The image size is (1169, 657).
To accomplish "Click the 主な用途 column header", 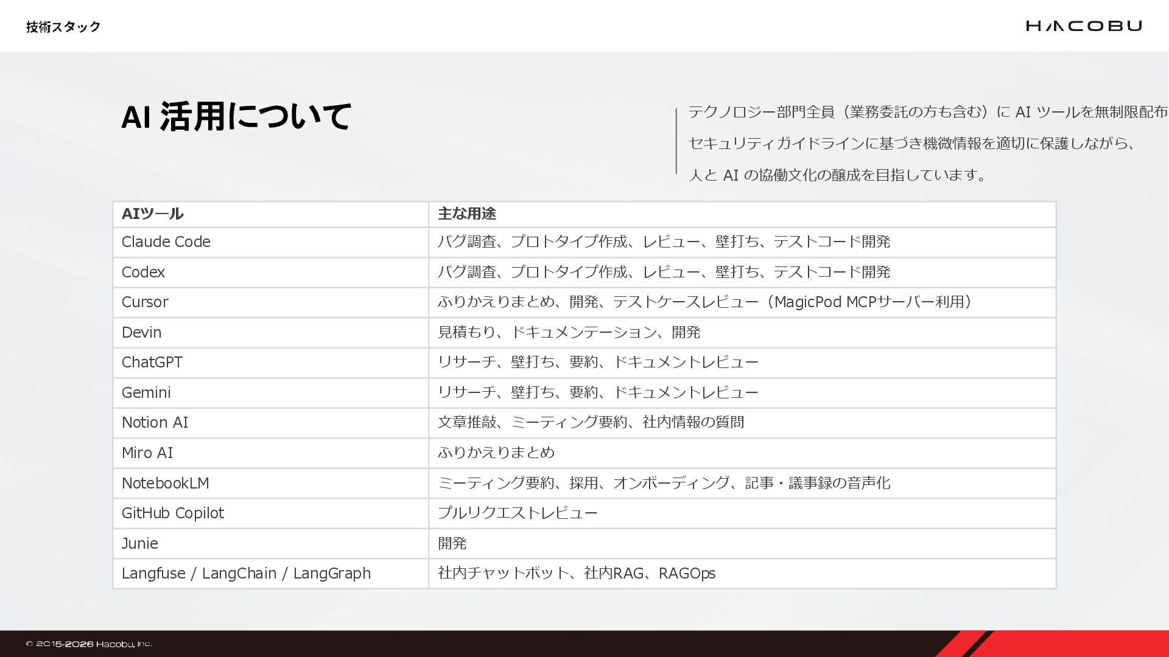I will tap(467, 214).
